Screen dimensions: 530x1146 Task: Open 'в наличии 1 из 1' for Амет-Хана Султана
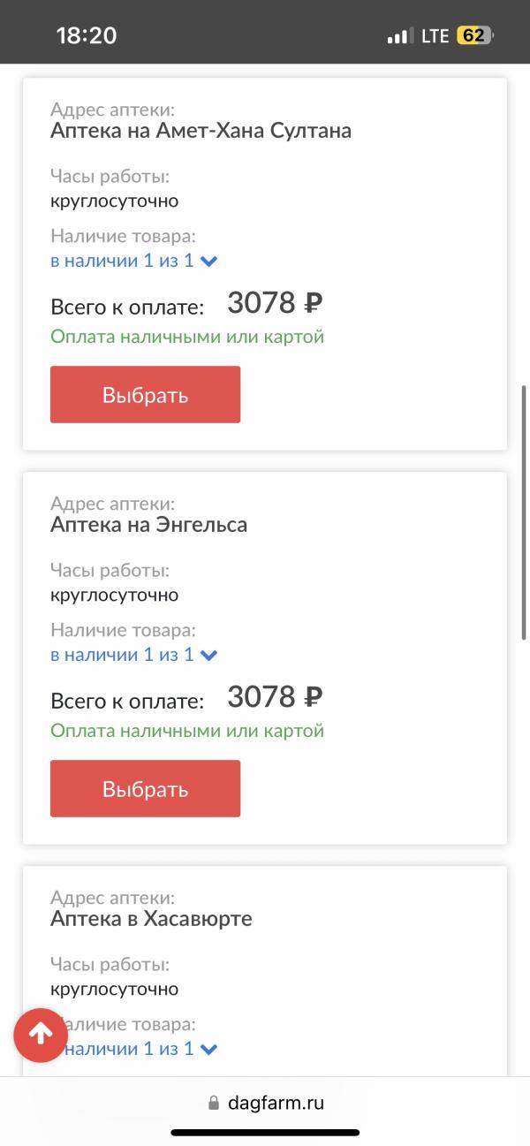point(122,261)
